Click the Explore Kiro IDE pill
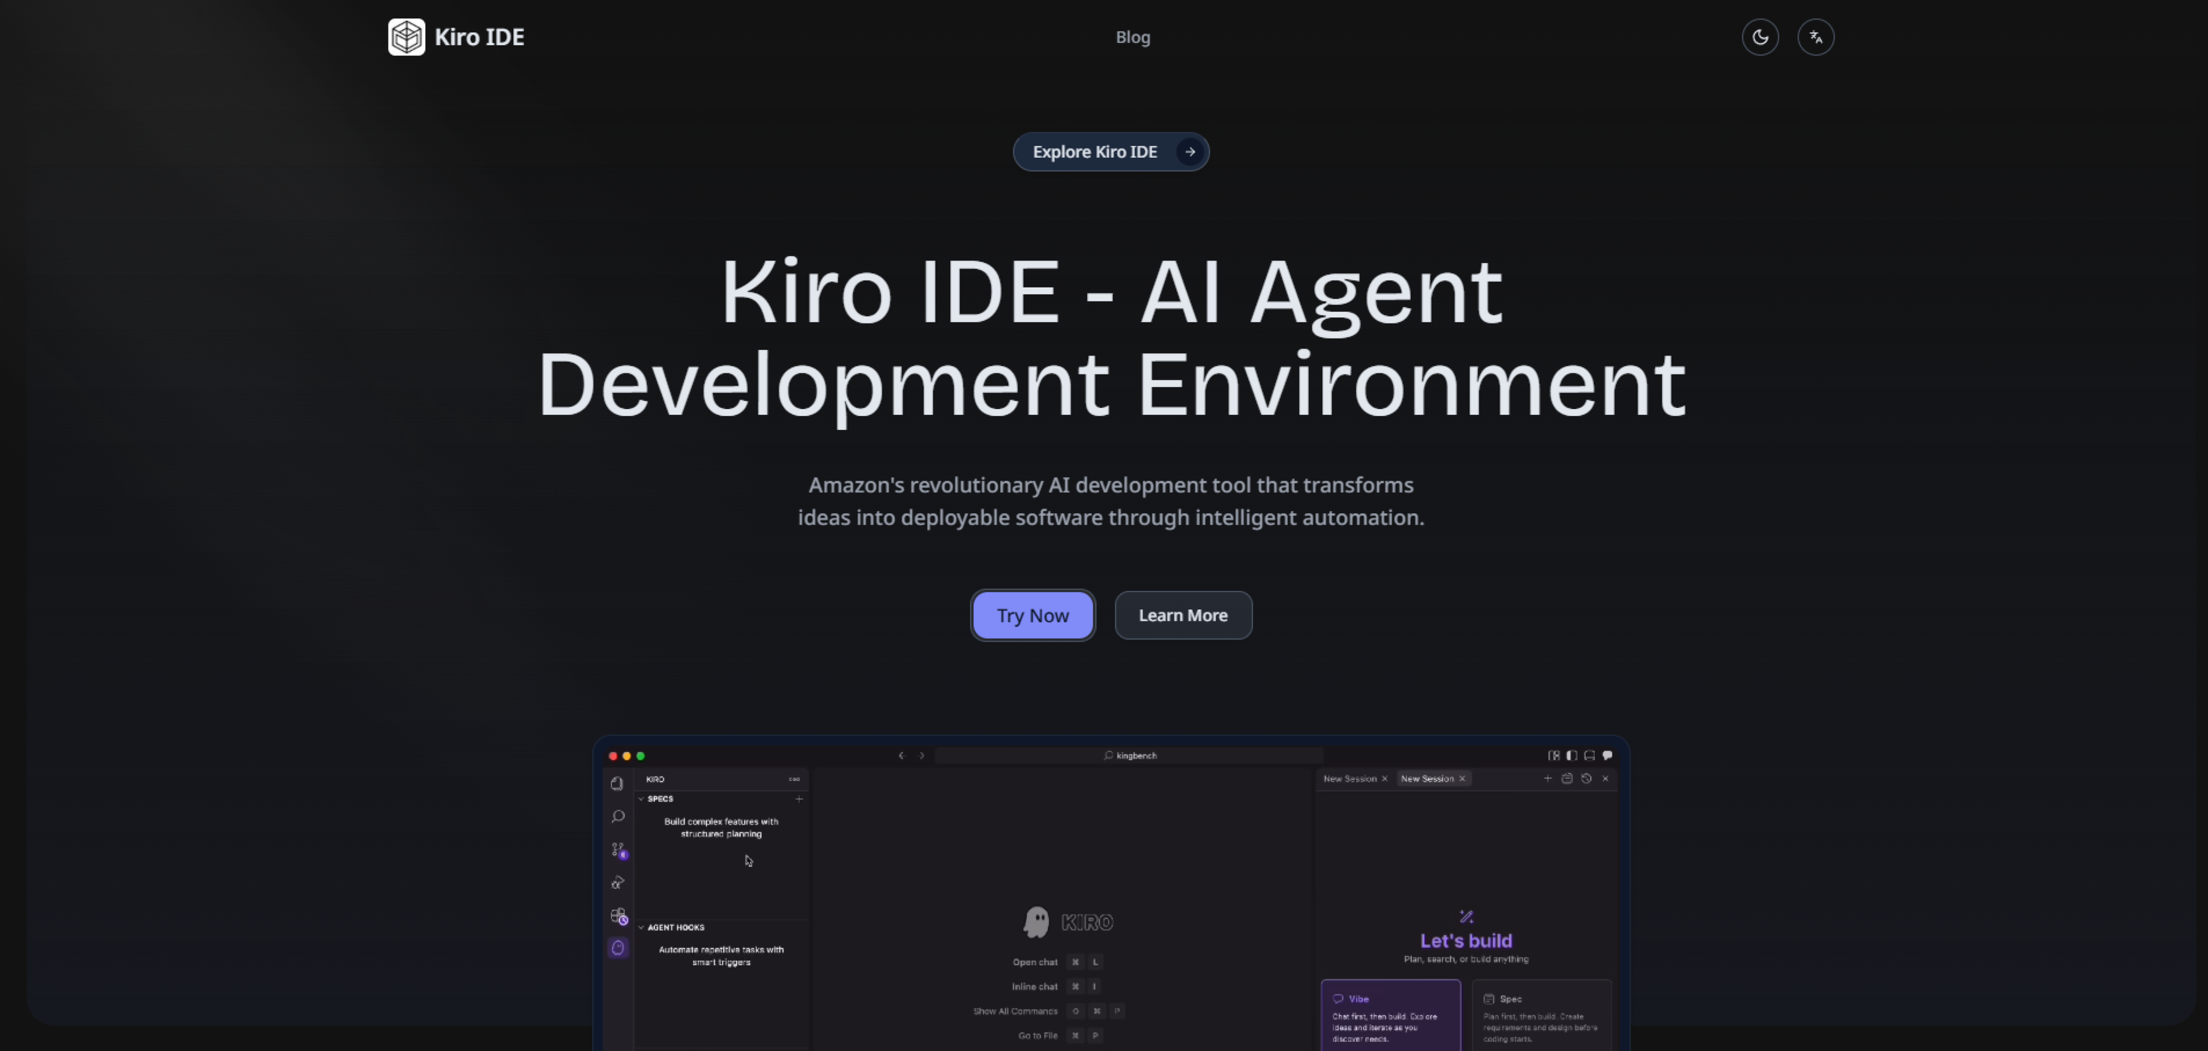 1110,152
